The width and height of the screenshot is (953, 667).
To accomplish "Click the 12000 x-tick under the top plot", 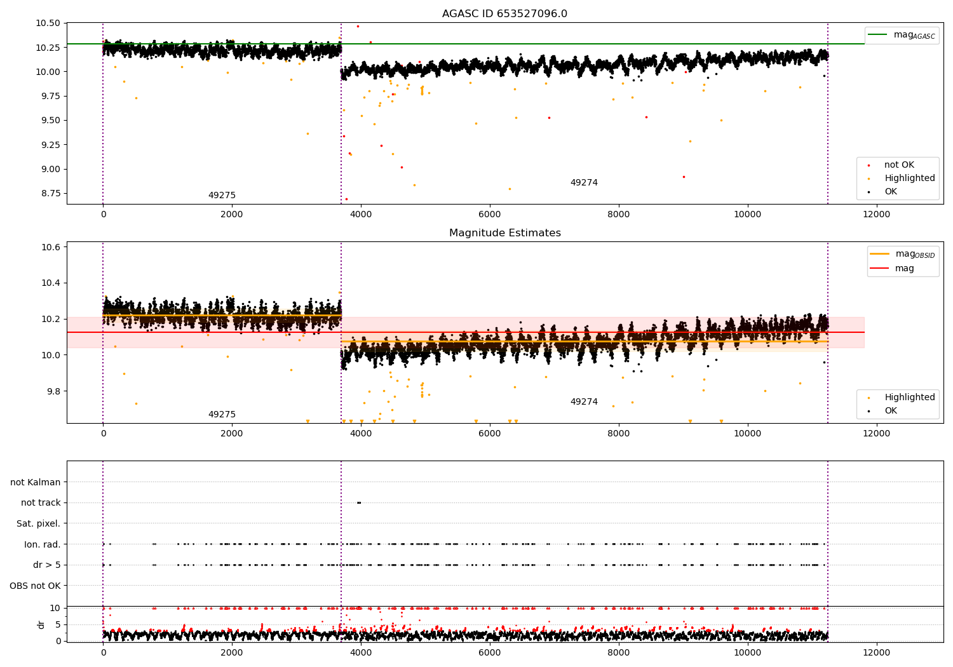I will [877, 214].
